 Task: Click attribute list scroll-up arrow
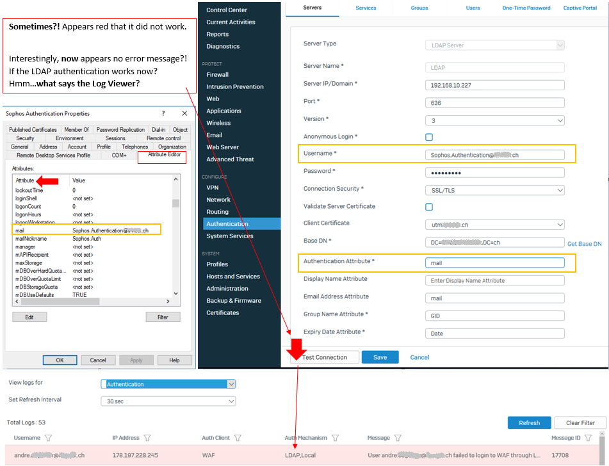pyautogui.click(x=176, y=179)
